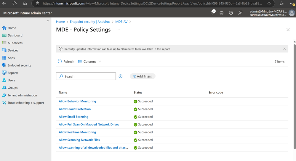Open Allow scanning of all downloaded files setting

click(x=93, y=148)
